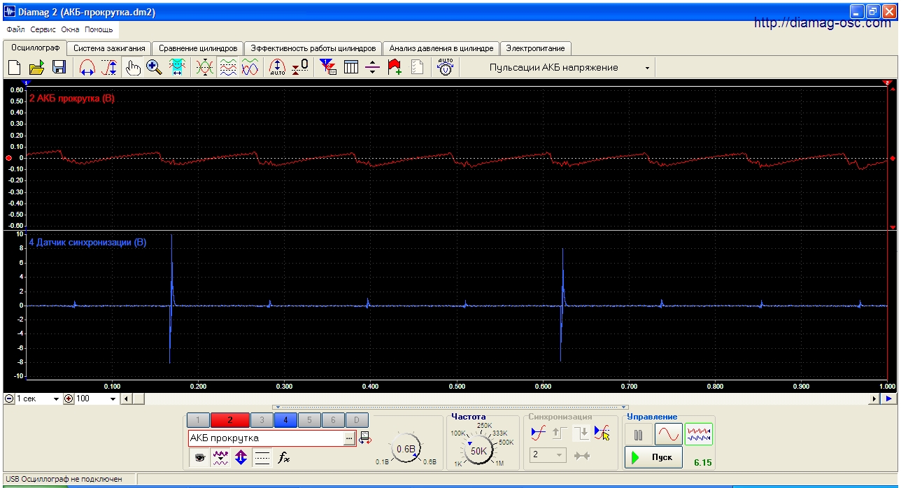Click red-blue sine overlay icon
The width and height of the screenshot is (901, 488).
click(x=250, y=67)
